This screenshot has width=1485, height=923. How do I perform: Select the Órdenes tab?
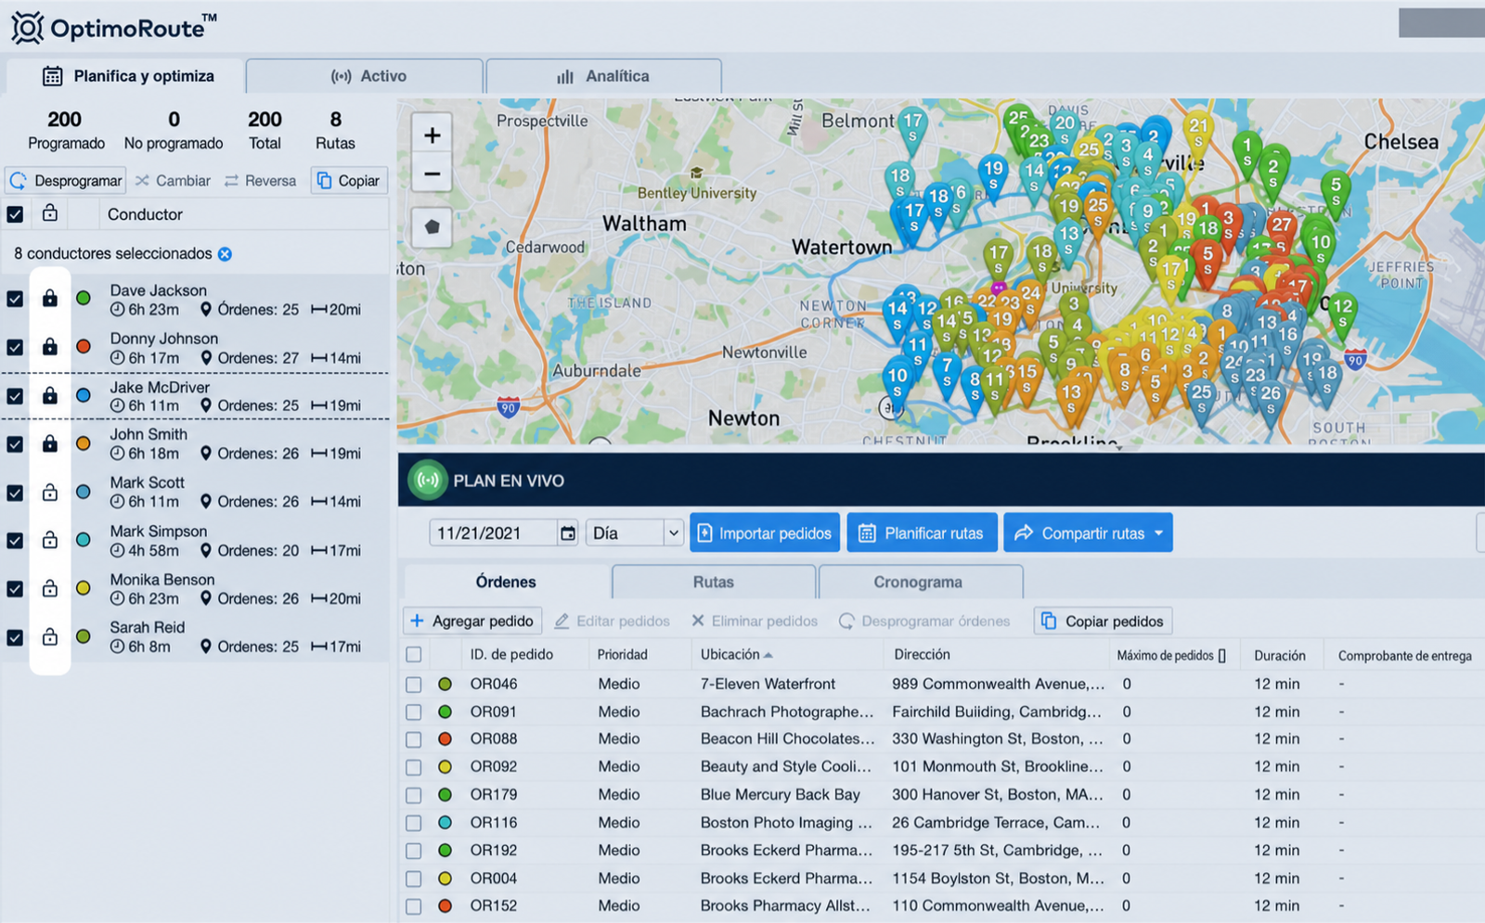tap(506, 582)
